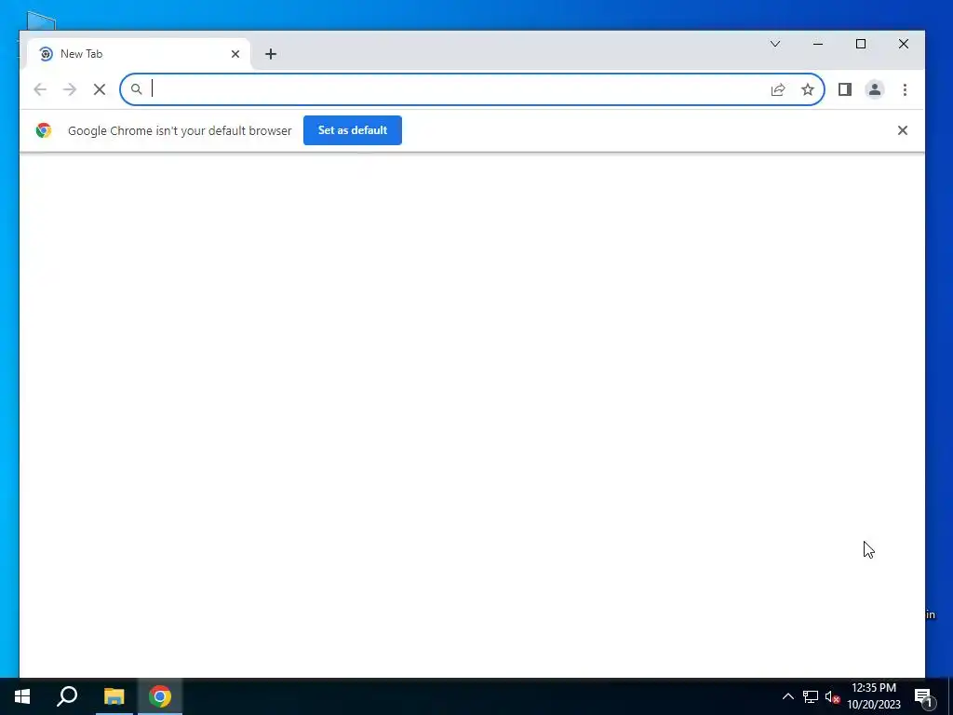Go back to previous page

click(x=40, y=90)
